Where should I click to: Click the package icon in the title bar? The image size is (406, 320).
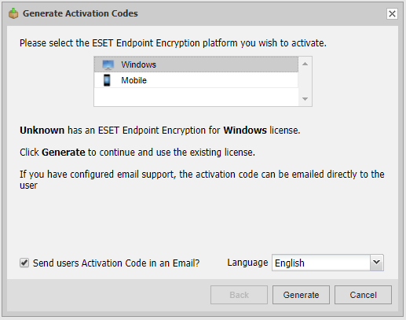tap(13, 13)
